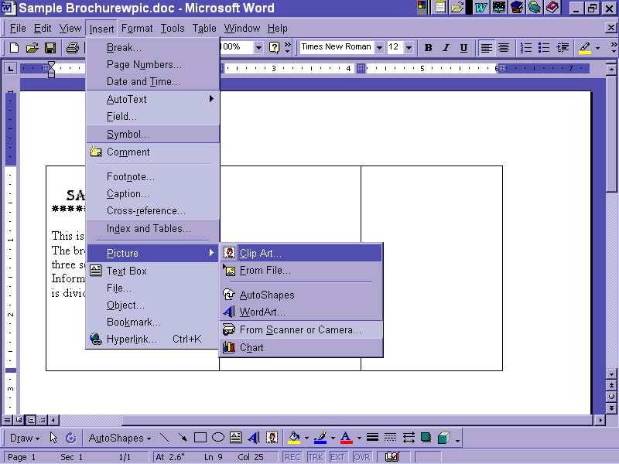
Task: Click Hyperlink in the Insert menu
Action: click(x=132, y=339)
